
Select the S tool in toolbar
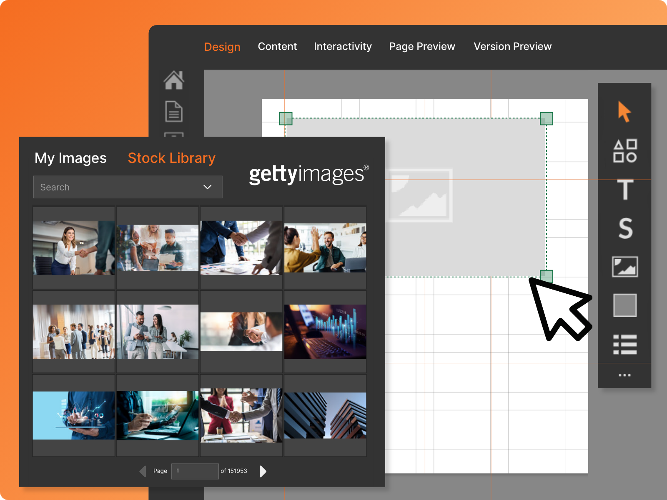point(625,228)
